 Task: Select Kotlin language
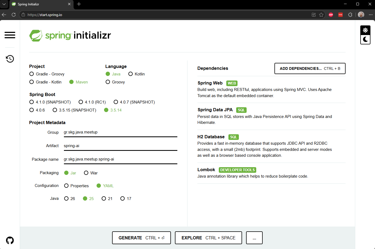pyautogui.click(x=137, y=74)
